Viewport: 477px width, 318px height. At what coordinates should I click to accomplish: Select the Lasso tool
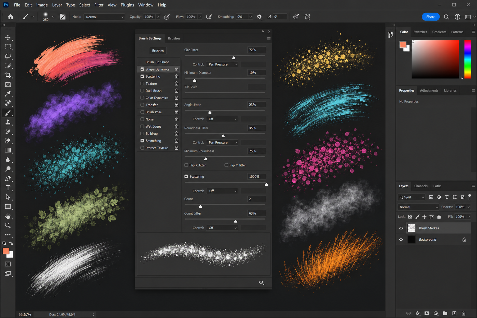pyautogui.click(x=8, y=56)
